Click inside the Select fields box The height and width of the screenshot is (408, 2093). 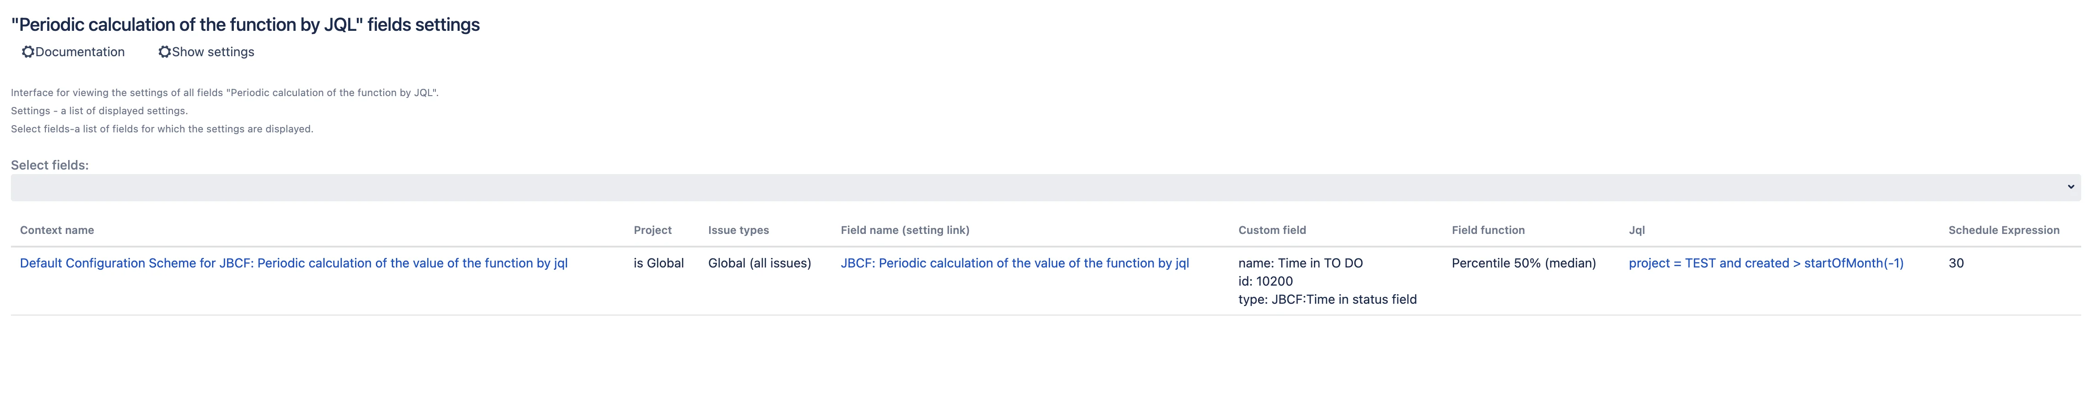click(x=1045, y=187)
